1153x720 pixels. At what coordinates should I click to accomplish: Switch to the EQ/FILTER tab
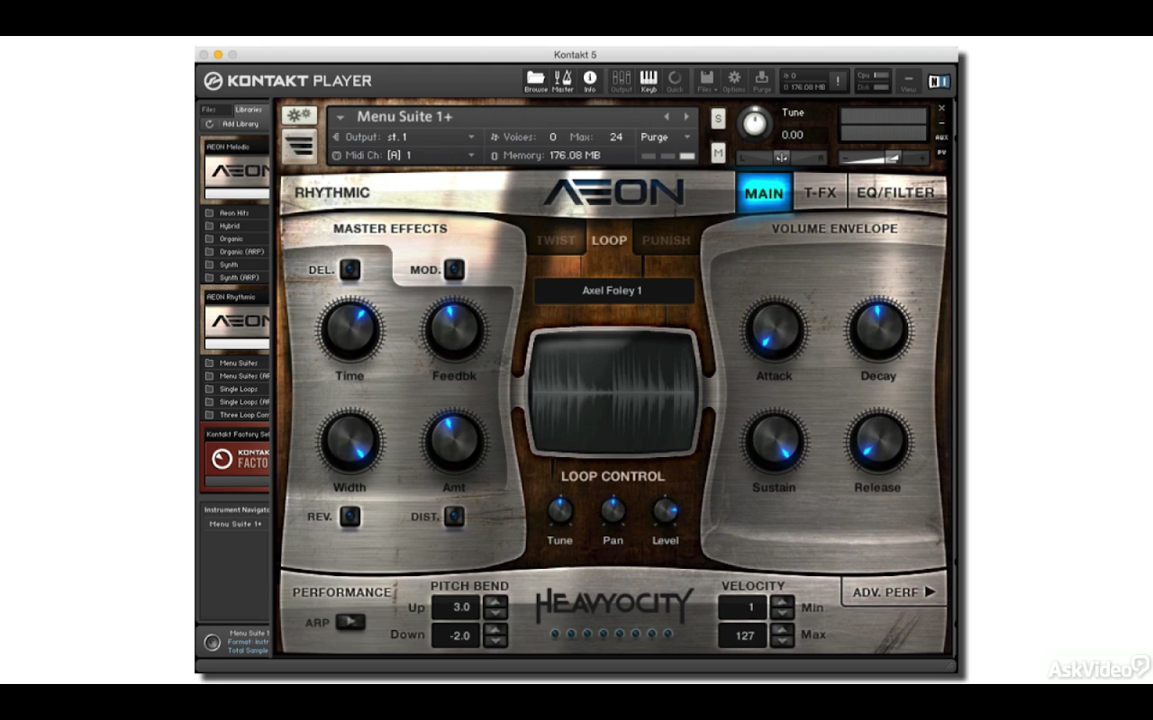895,193
